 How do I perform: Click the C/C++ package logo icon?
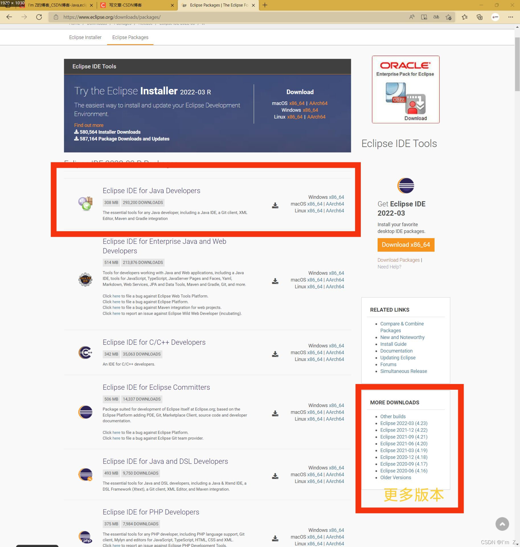pyautogui.click(x=85, y=352)
